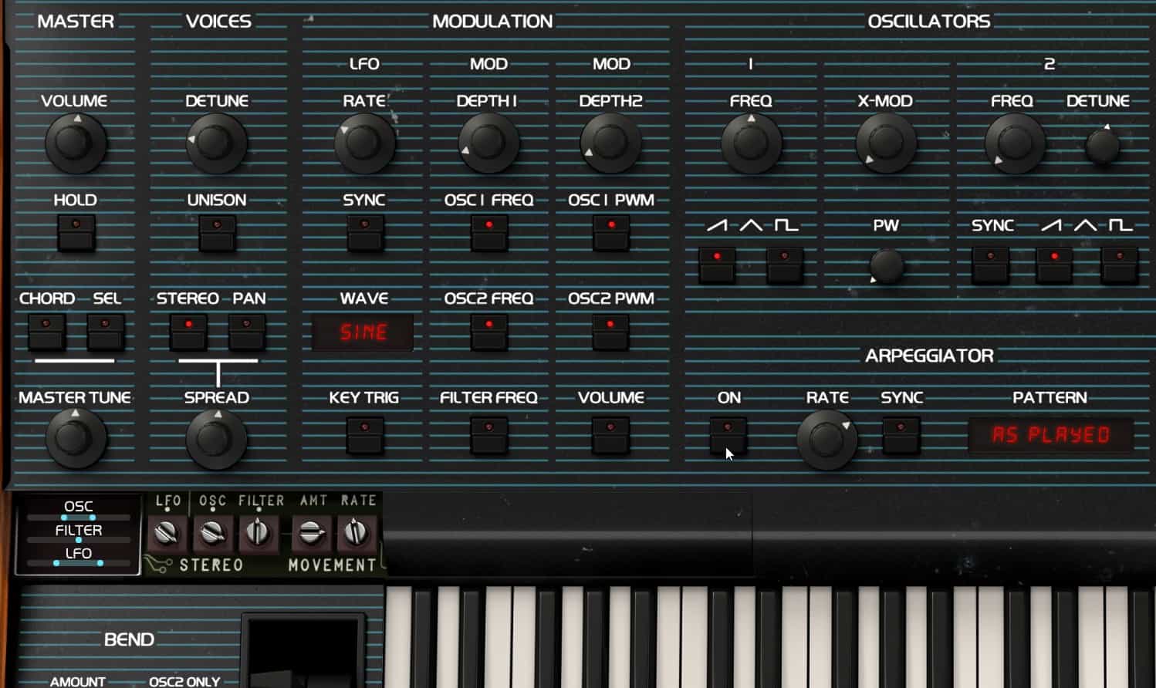
Task: Toggle the OSC 1 FREQ modulation switch
Action: (x=488, y=233)
